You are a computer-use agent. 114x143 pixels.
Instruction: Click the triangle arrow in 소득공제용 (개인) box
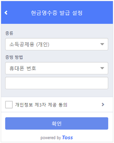click(x=102, y=44)
